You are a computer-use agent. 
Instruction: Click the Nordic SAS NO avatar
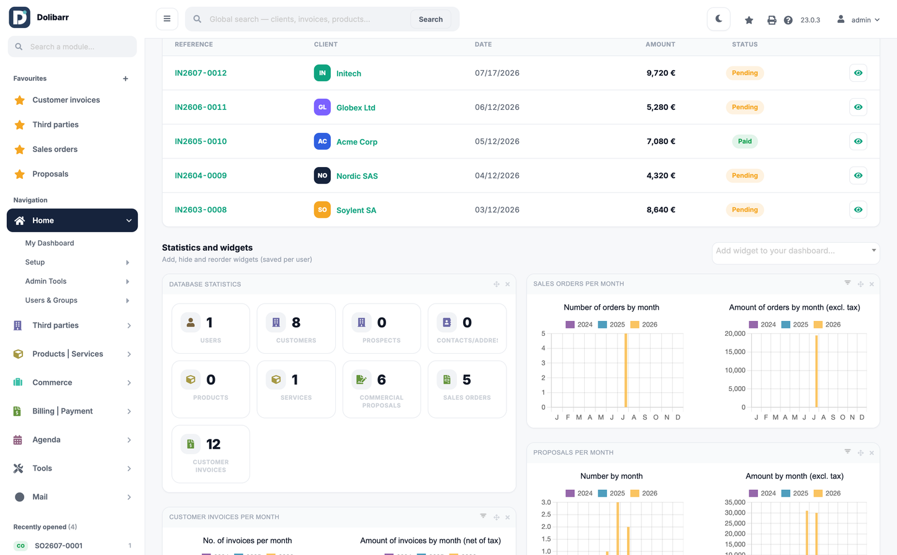point(322,176)
